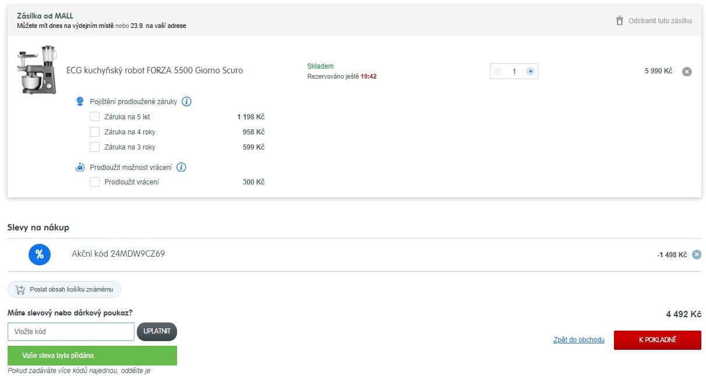This screenshot has width=706, height=376.
Task: Open info icon for Pojištění prodloužené záruky
Action: [186, 101]
